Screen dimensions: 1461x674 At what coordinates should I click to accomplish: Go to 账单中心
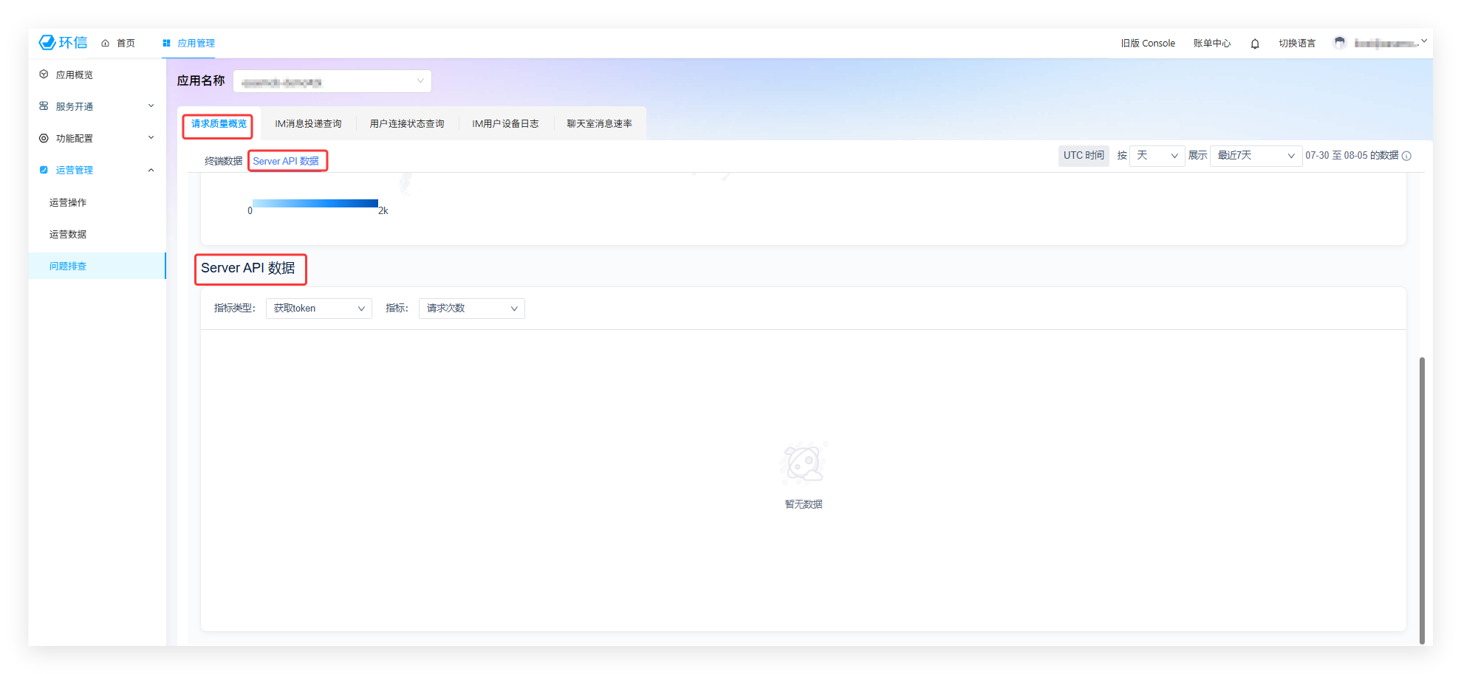(x=1211, y=44)
